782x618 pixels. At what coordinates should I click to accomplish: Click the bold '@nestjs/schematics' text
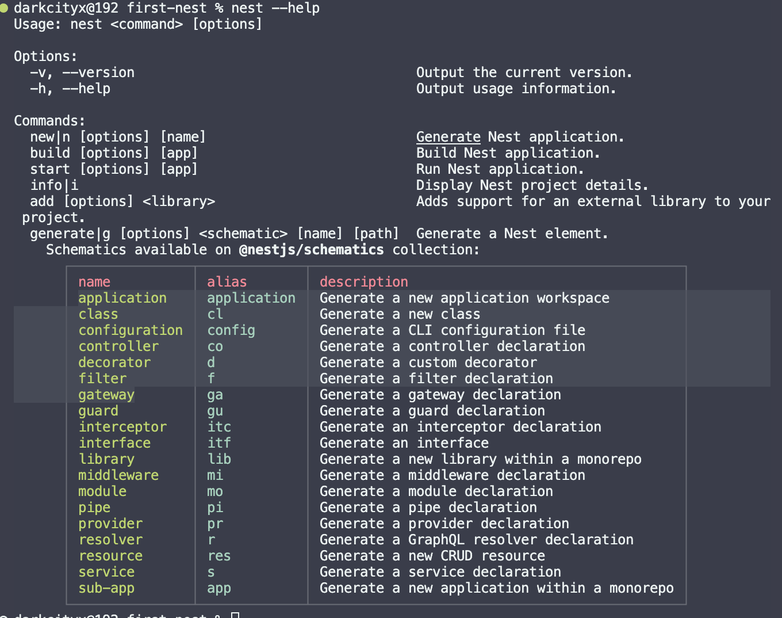click(x=312, y=250)
